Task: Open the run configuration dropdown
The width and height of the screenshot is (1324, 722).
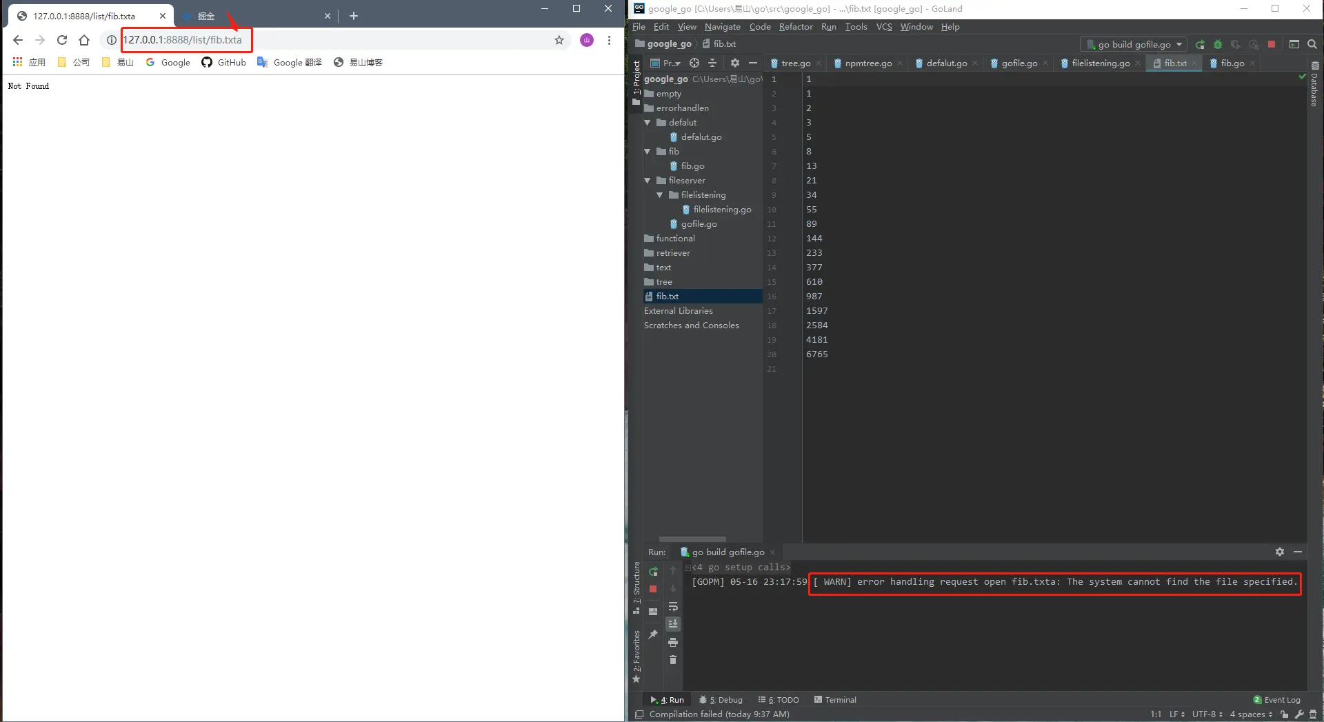Action: pos(1134,44)
